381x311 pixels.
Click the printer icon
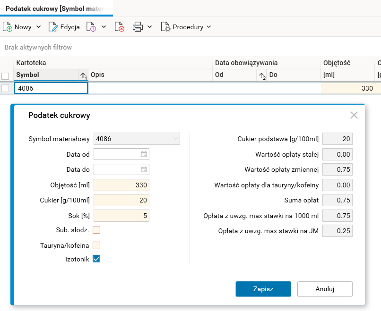[138, 27]
